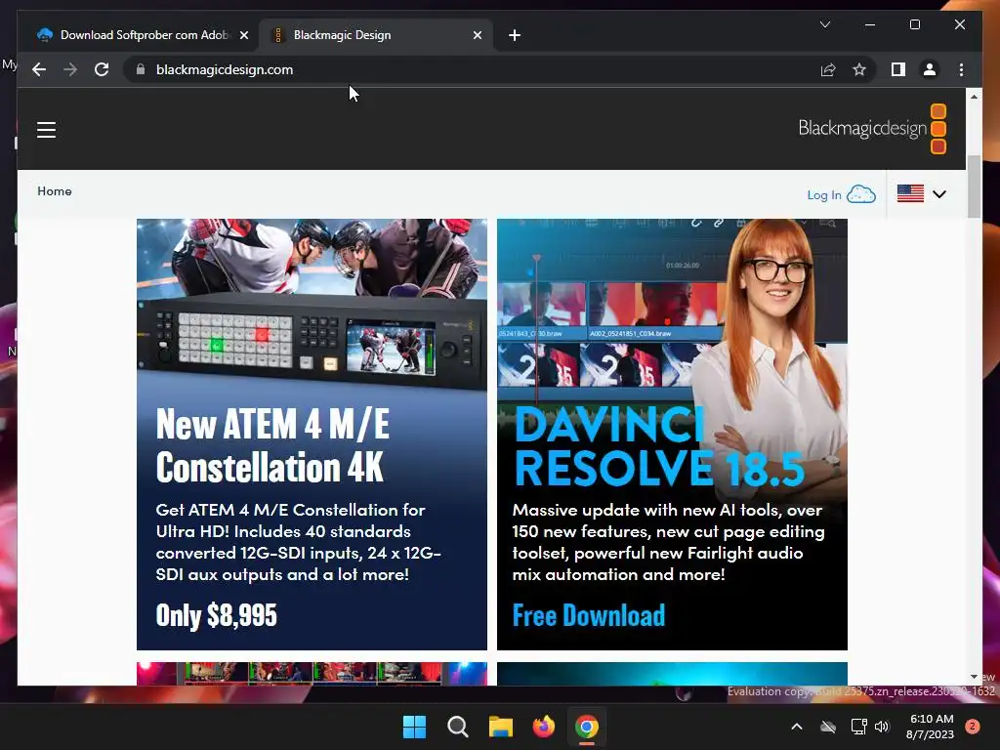
Task: Go to Home breadcrumb link
Action: pyautogui.click(x=55, y=191)
